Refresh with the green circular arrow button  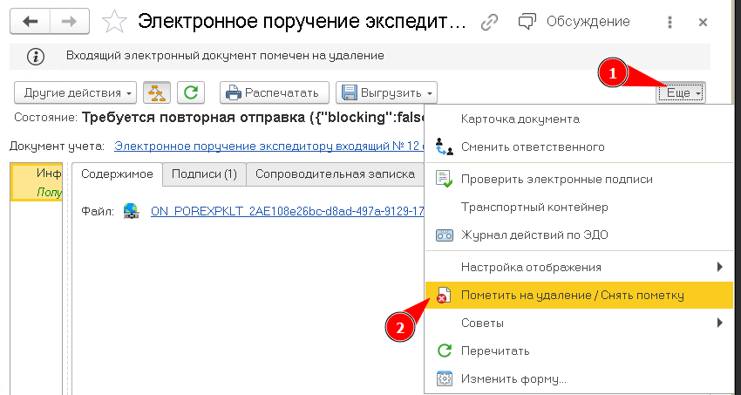click(x=190, y=92)
